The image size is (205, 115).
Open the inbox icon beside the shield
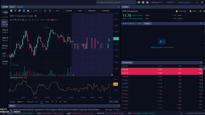[147, 2]
